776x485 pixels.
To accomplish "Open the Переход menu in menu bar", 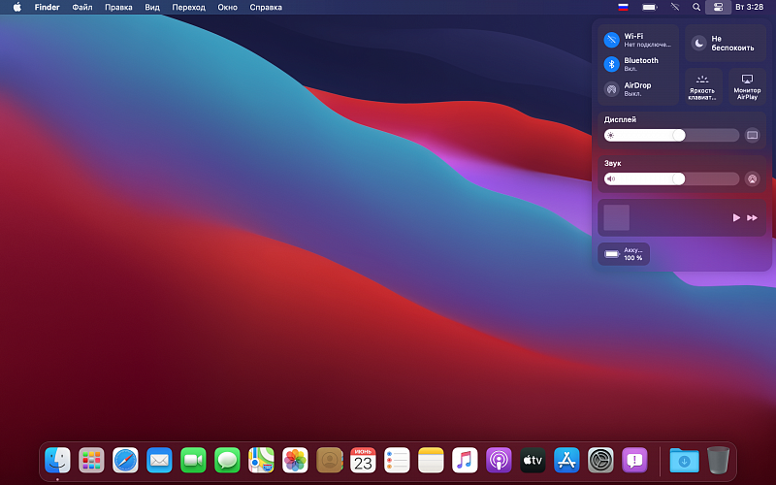I will pos(188,7).
